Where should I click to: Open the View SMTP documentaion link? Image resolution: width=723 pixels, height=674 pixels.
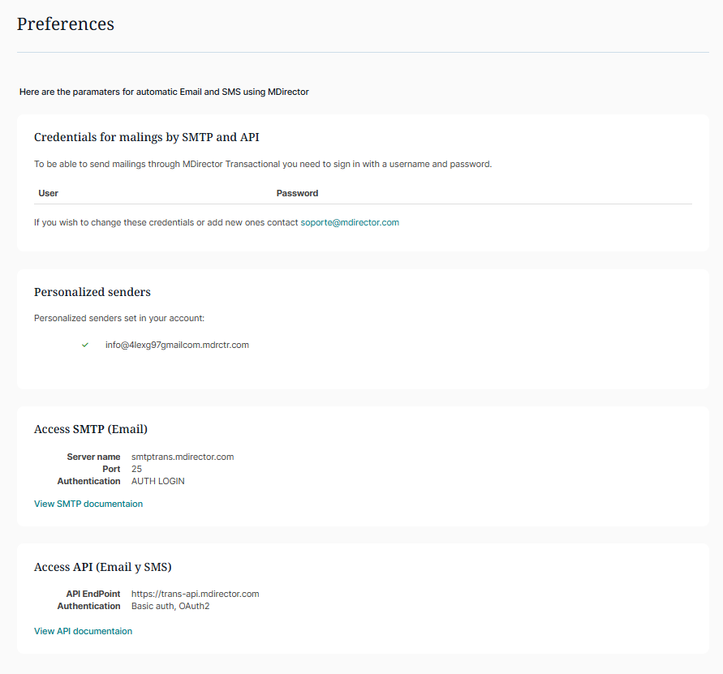pos(88,504)
